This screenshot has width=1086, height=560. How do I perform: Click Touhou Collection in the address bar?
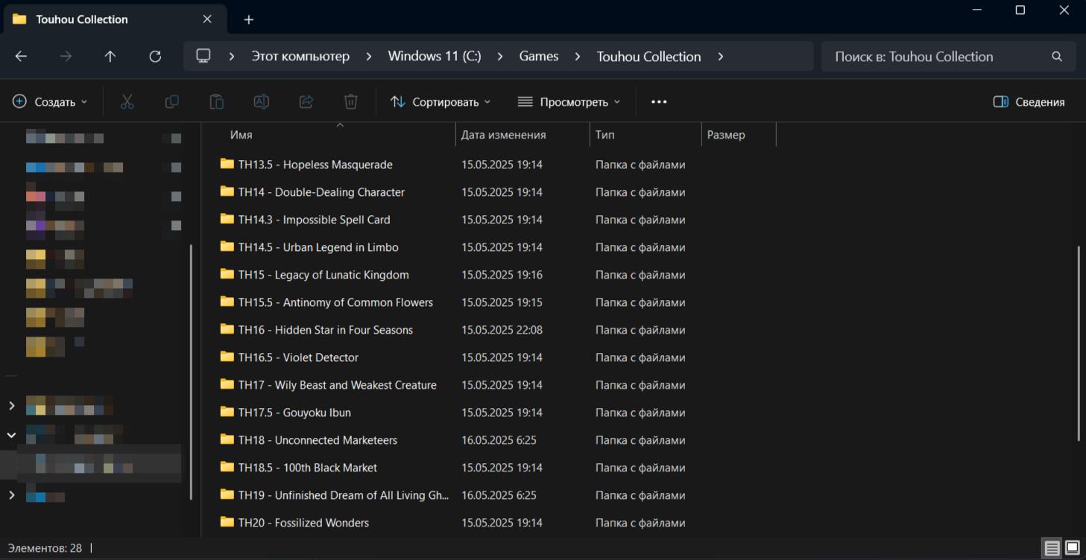click(648, 57)
